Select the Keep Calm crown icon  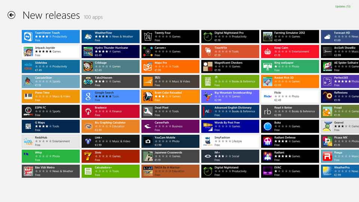(x=268, y=52)
